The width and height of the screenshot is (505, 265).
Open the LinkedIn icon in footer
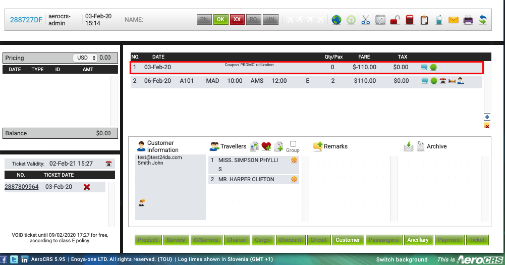[x=25, y=259]
